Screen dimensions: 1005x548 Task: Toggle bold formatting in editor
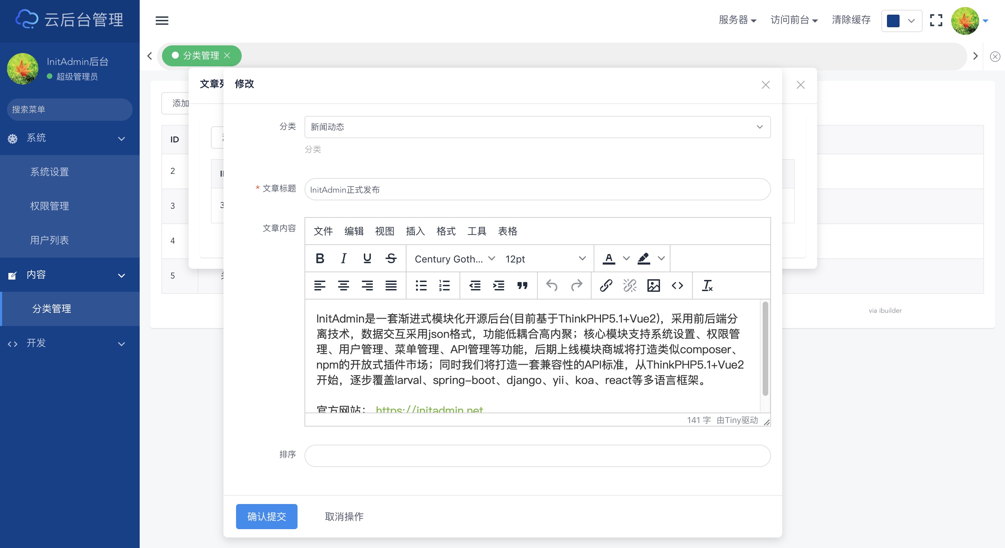[x=320, y=258]
